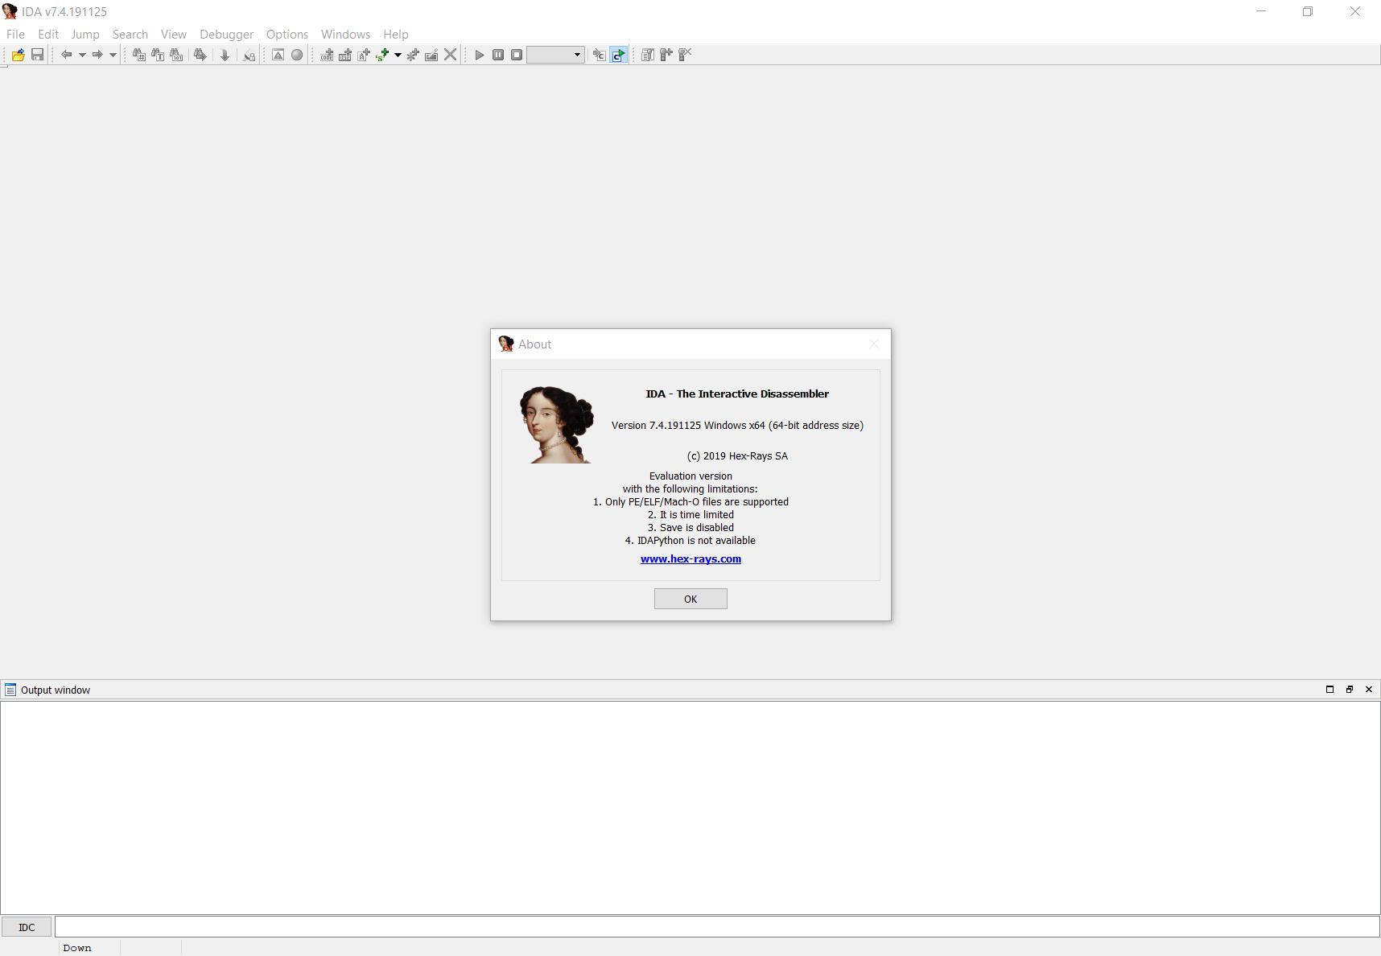Click the tracing 'C' arrow icon

[599, 55]
